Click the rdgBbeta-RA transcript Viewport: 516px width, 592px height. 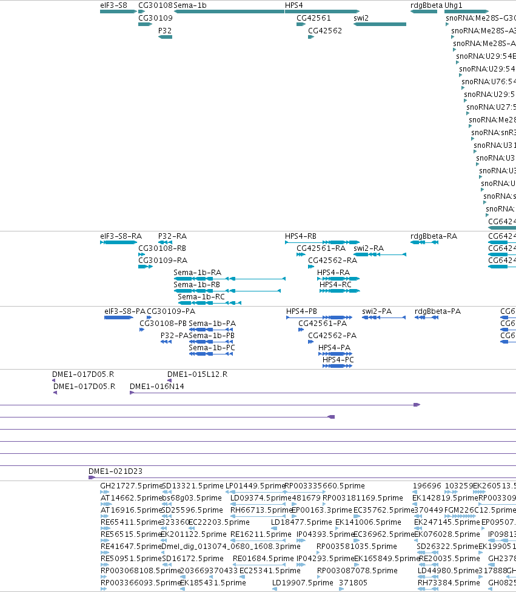(x=424, y=242)
